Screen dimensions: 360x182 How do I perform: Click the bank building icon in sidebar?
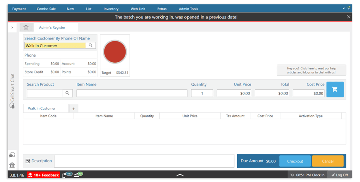pos(12,165)
